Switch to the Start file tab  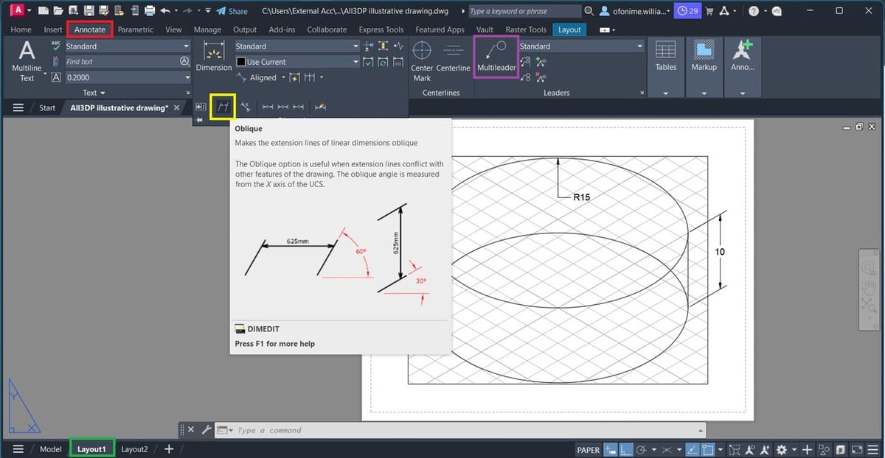click(x=47, y=108)
